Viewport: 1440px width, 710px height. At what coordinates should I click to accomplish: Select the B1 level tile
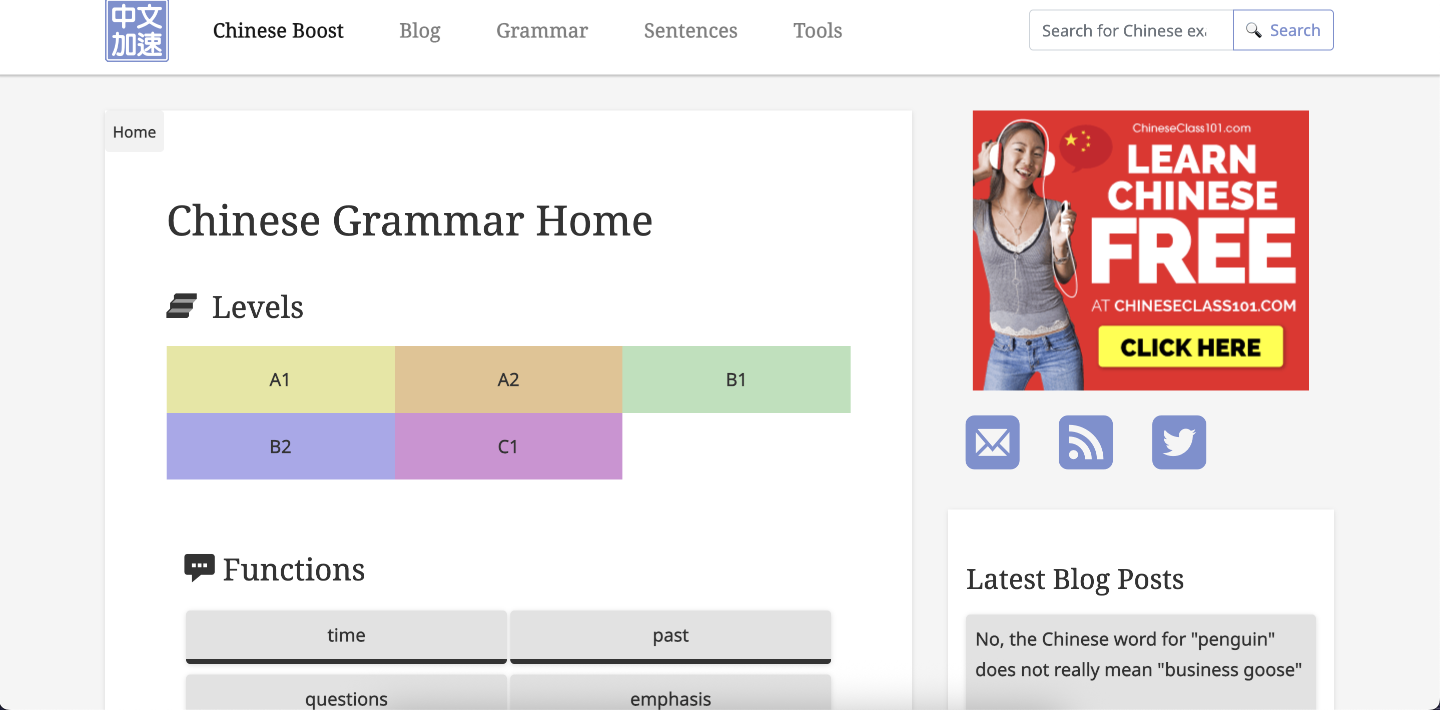click(736, 379)
